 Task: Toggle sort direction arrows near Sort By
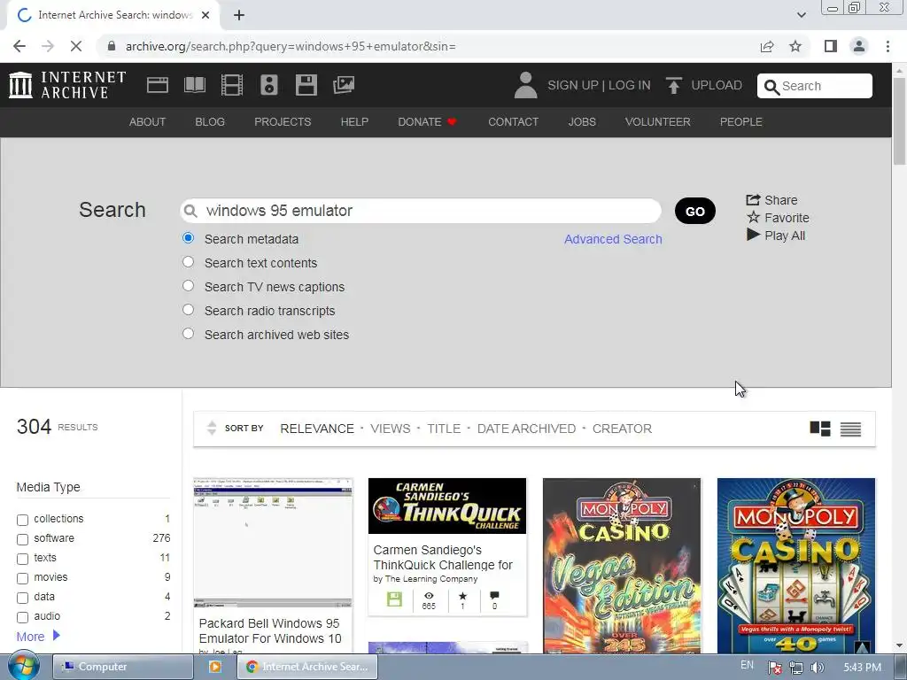pyautogui.click(x=211, y=428)
